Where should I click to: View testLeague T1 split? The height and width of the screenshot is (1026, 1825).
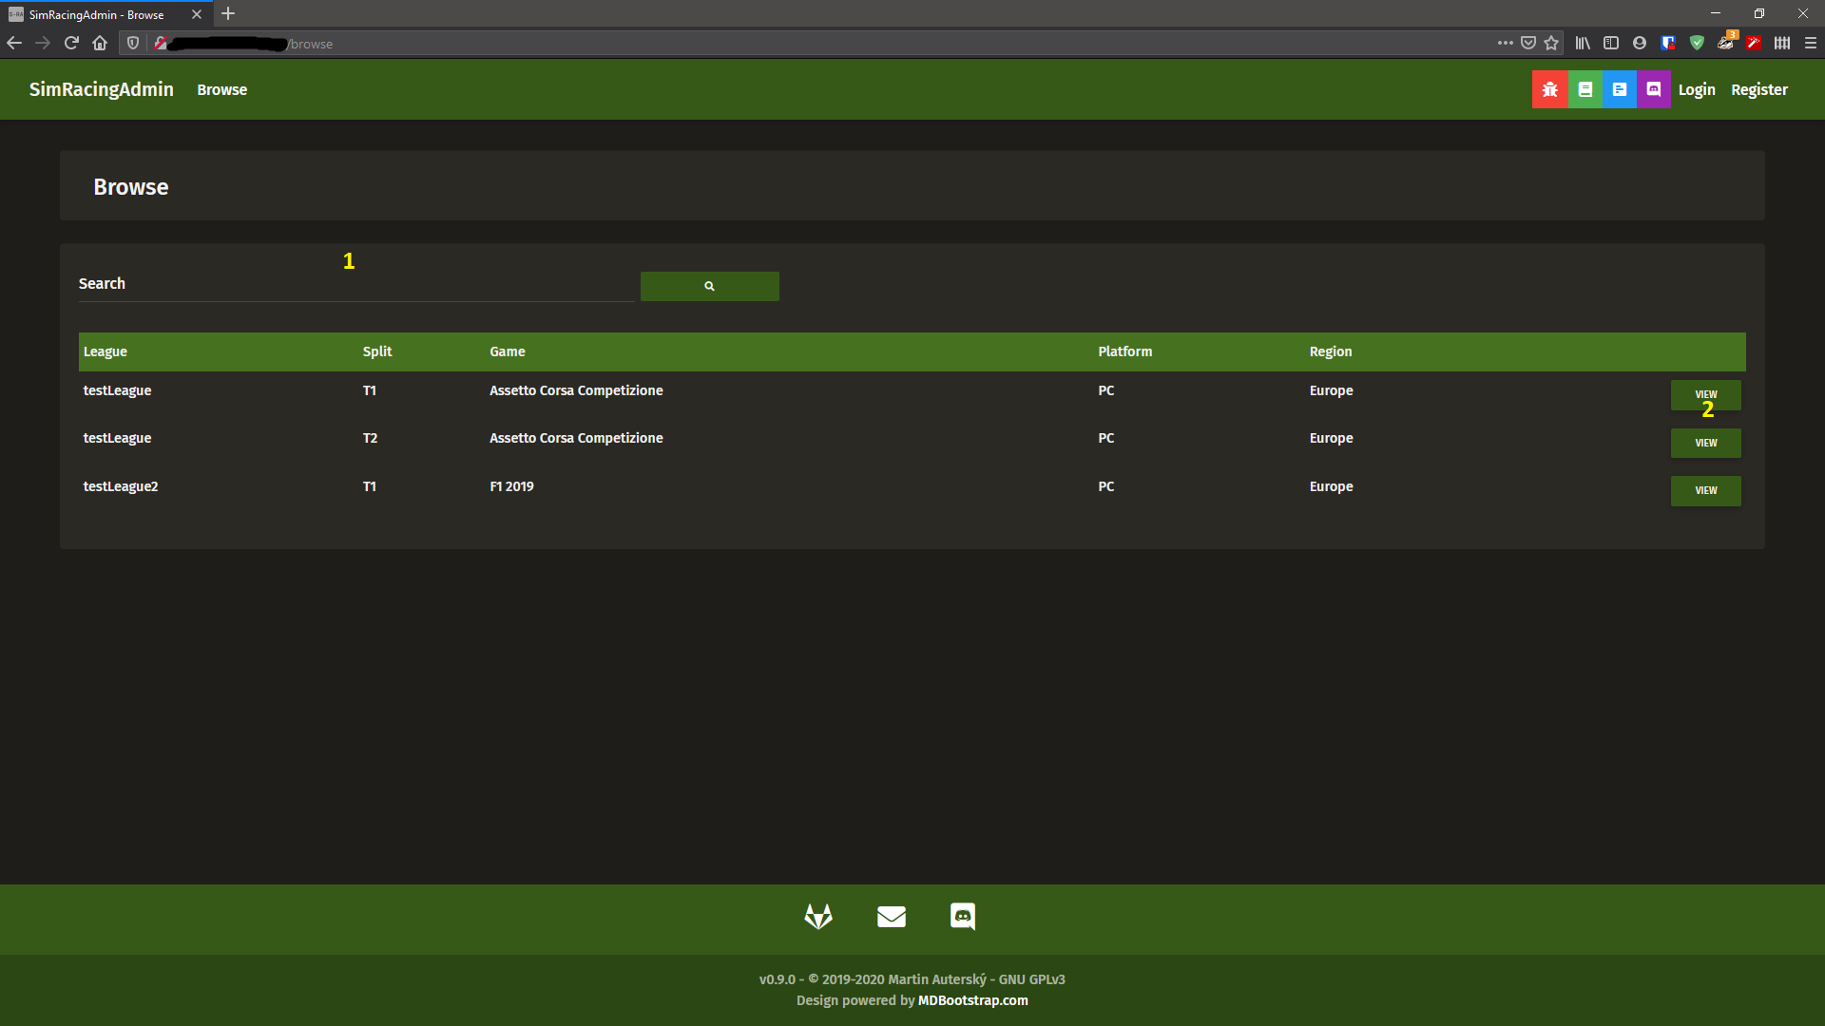[1706, 395]
